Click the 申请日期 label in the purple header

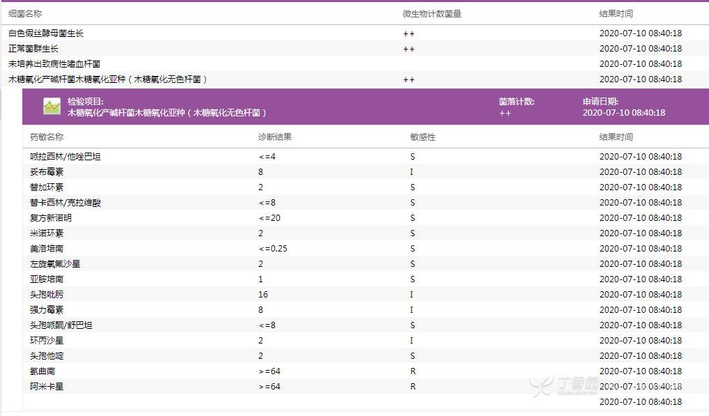click(x=600, y=102)
